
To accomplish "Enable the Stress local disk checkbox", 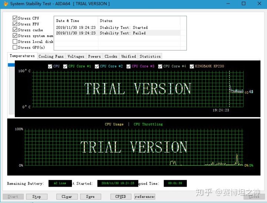I will pyautogui.click(x=15, y=41).
